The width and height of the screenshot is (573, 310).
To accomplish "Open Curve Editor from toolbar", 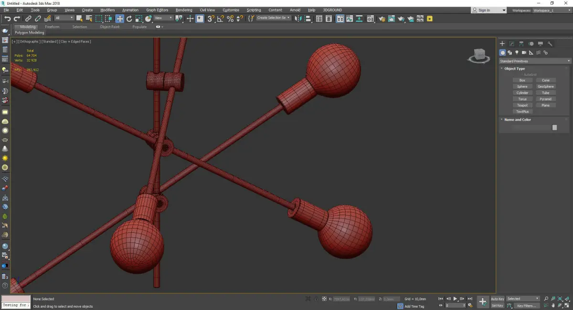I will point(350,18).
